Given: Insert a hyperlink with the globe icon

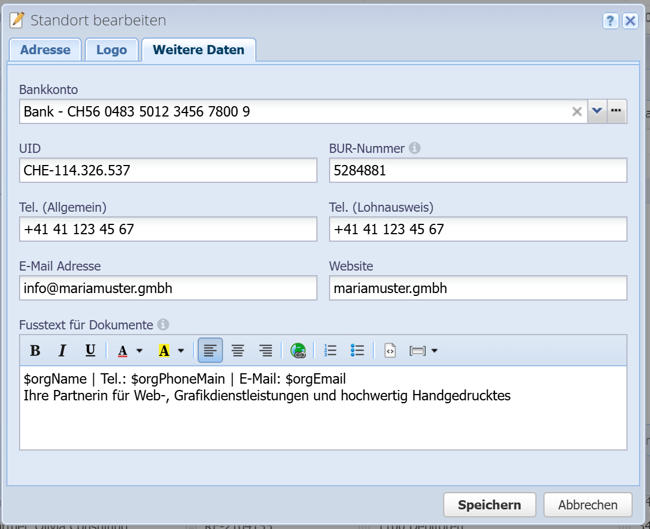Looking at the screenshot, I should click(298, 350).
